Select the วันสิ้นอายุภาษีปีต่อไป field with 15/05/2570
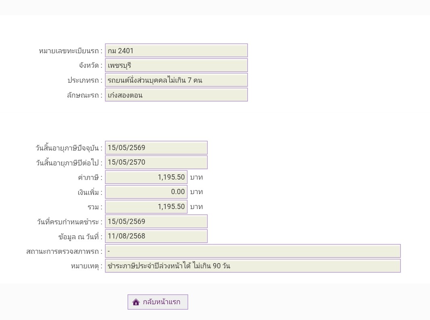Screen dimensions: 430x320 pyautogui.click(x=156, y=162)
